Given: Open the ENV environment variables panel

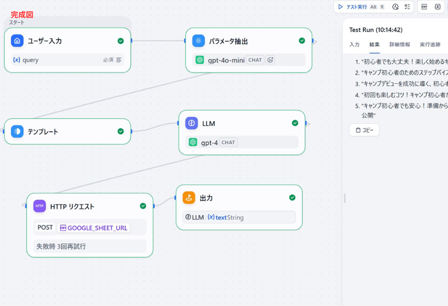Looking at the screenshot, I should click(x=424, y=7).
